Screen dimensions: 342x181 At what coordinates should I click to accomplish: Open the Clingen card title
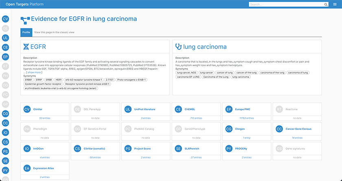(x=240, y=129)
